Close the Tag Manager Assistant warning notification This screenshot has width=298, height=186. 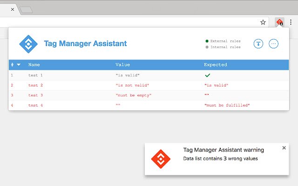(x=284, y=148)
